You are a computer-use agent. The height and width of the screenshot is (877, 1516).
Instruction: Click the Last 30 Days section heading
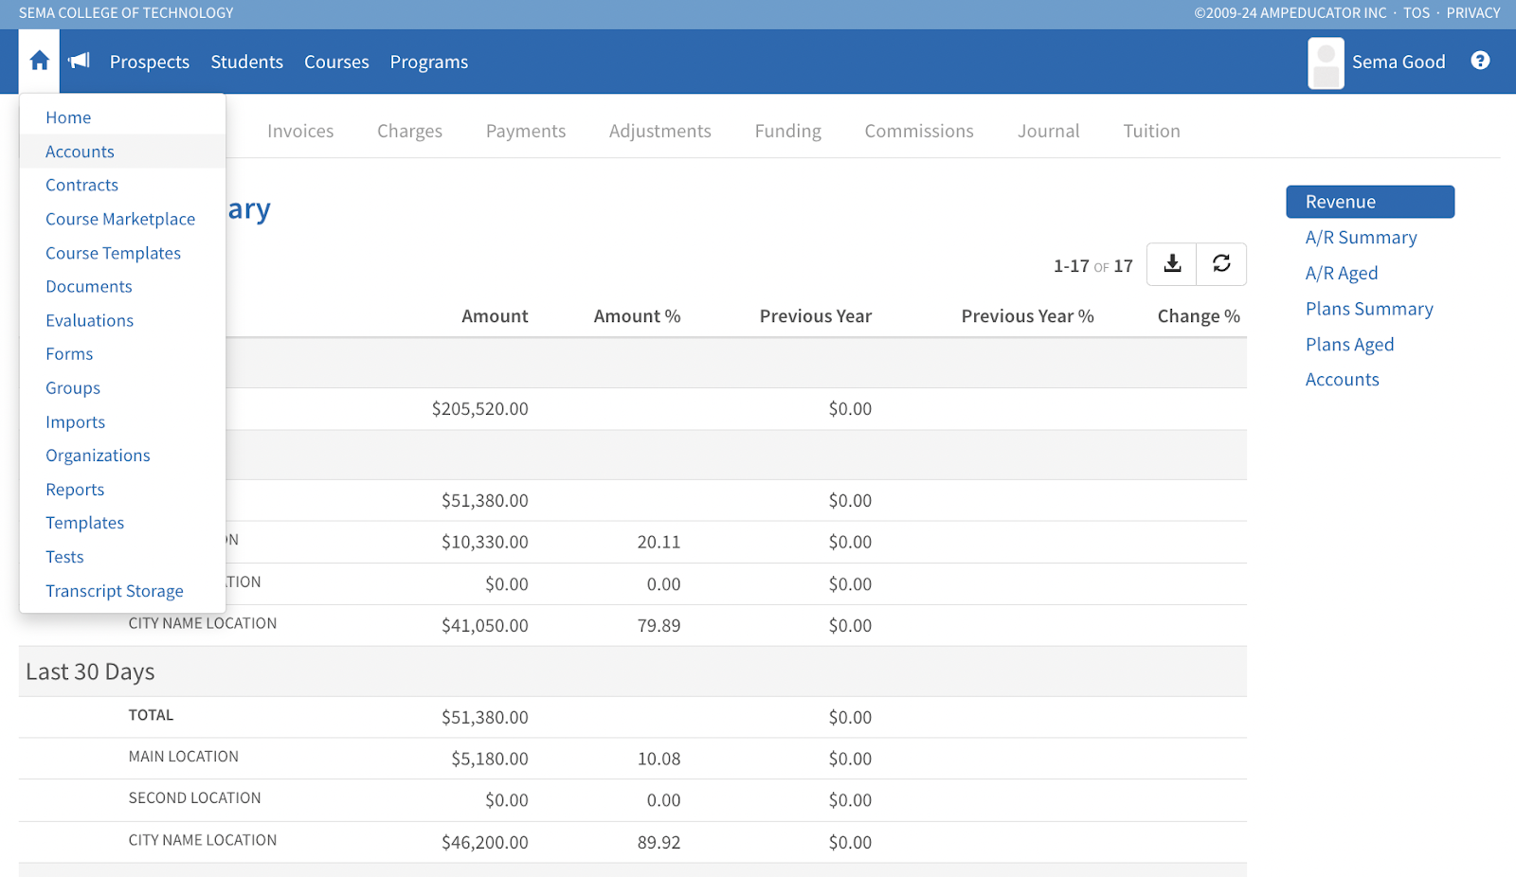(90, 671)
